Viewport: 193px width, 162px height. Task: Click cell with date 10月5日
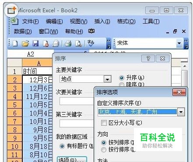coord(37,105)
